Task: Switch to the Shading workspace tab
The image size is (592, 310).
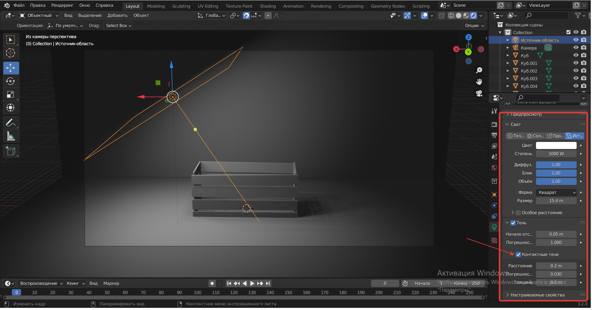Action: pos(268,6)
